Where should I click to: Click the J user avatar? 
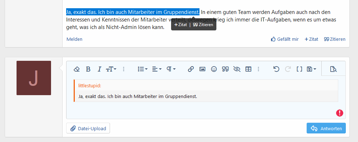click(x=34, y=78)
